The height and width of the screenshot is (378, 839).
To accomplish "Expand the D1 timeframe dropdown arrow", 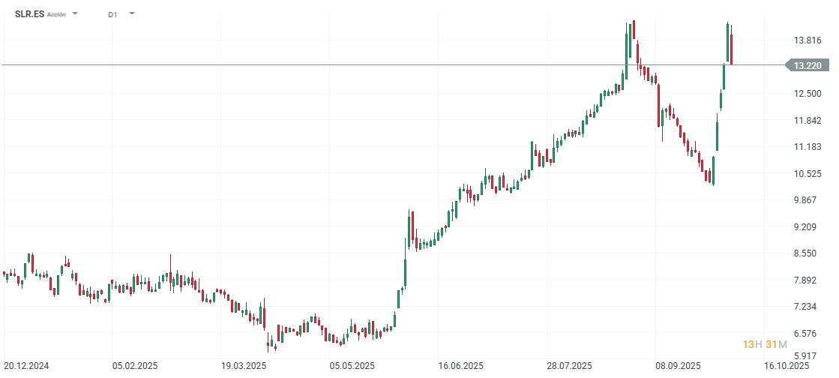I will [x=132, y=13].
